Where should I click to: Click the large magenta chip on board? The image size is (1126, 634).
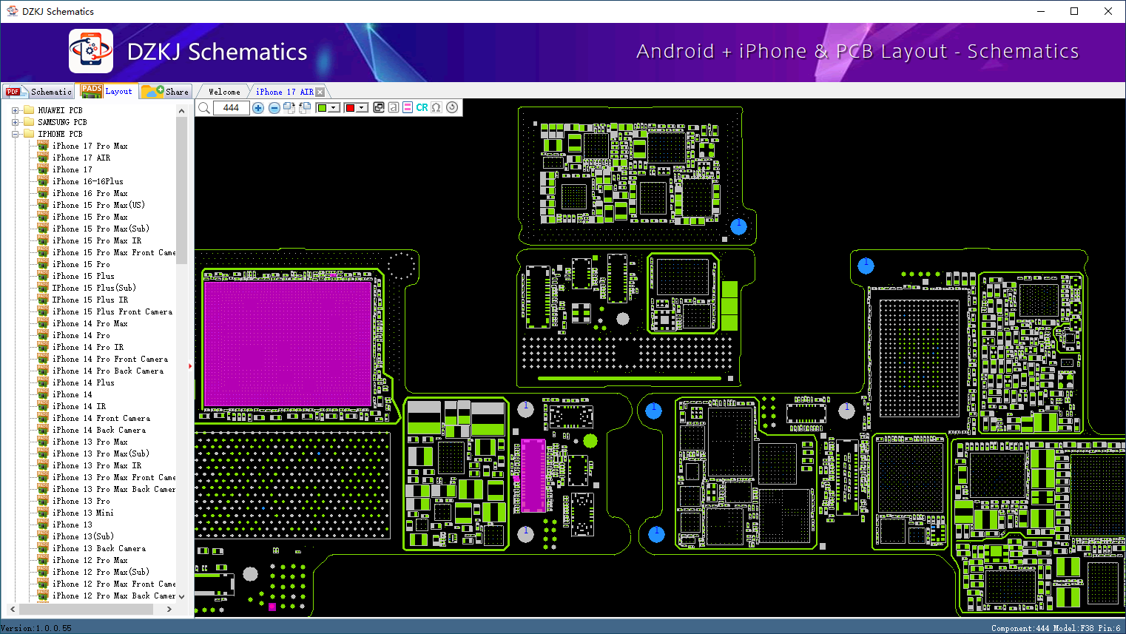[287, 344]
